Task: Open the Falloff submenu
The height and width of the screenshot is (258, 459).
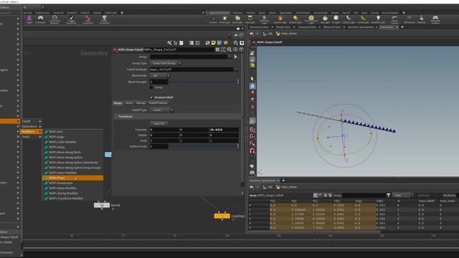Action: point(32,121)
